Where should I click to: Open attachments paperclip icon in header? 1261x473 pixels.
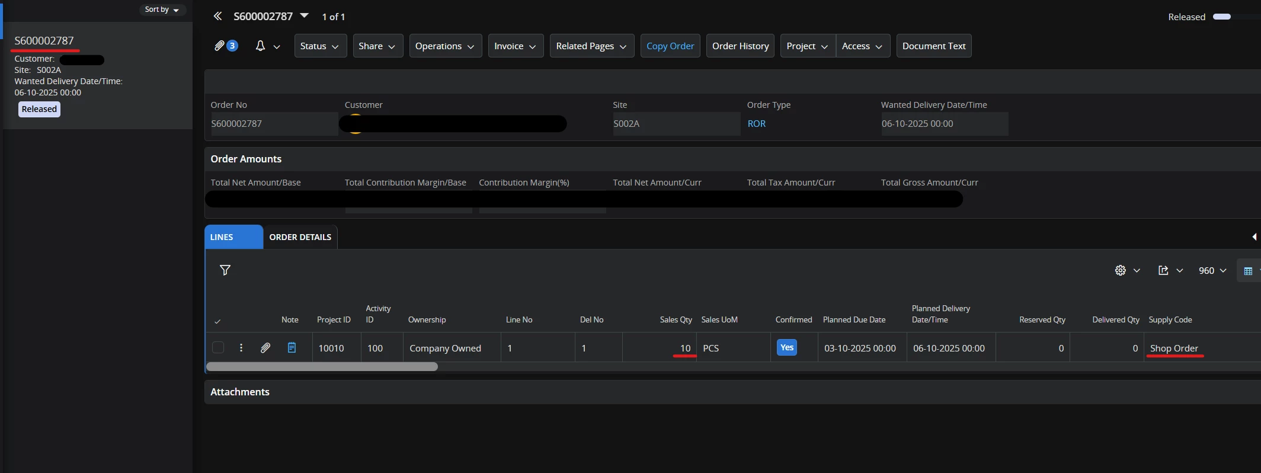(220, 46)
